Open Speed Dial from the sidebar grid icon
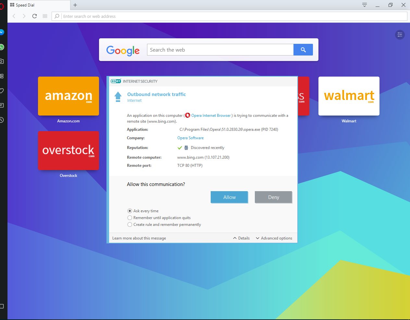Image resolution: width=410 pixels, height=320 pixels. point(2,76)
